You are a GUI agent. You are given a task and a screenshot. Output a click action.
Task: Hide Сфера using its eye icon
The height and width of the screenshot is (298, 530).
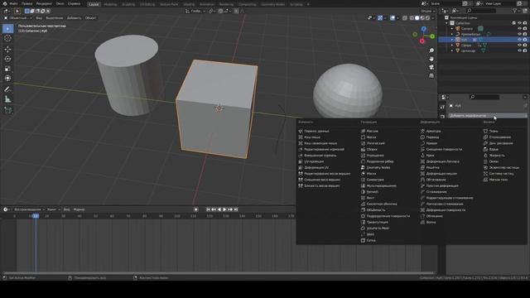[x=519, y=45]
